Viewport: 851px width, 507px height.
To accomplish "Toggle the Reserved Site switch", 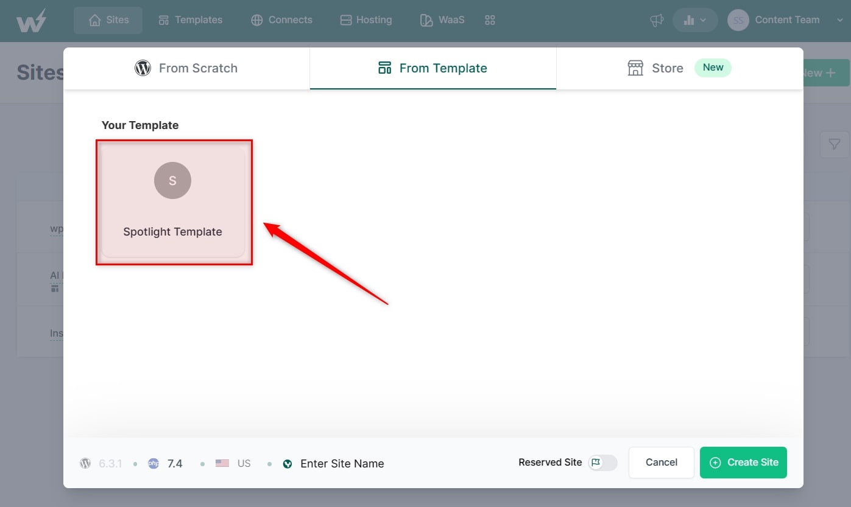I will tap(603, 463).
